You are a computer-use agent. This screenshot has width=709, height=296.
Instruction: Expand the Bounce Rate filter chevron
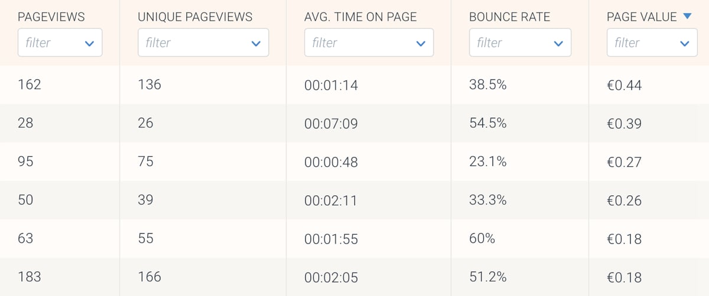558,43
